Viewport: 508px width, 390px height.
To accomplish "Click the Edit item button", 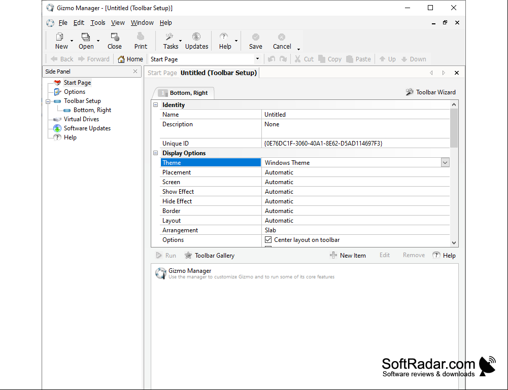I will pos(385,255).
